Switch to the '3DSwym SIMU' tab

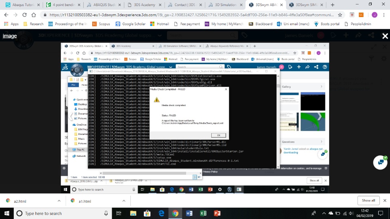[x=306, y=5]
